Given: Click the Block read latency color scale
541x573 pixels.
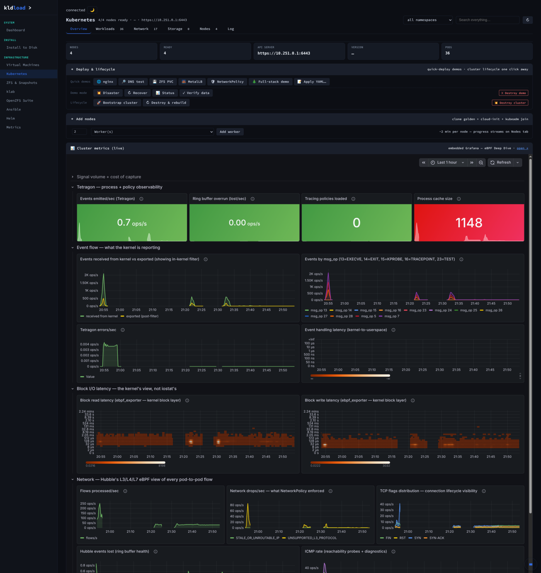Looking at the screenshot, I should tap(126, 462).
